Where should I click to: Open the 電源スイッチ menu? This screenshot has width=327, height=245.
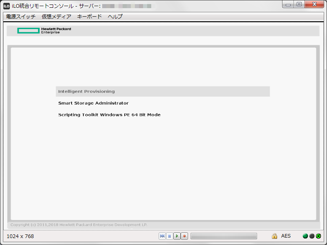[21, 16]
